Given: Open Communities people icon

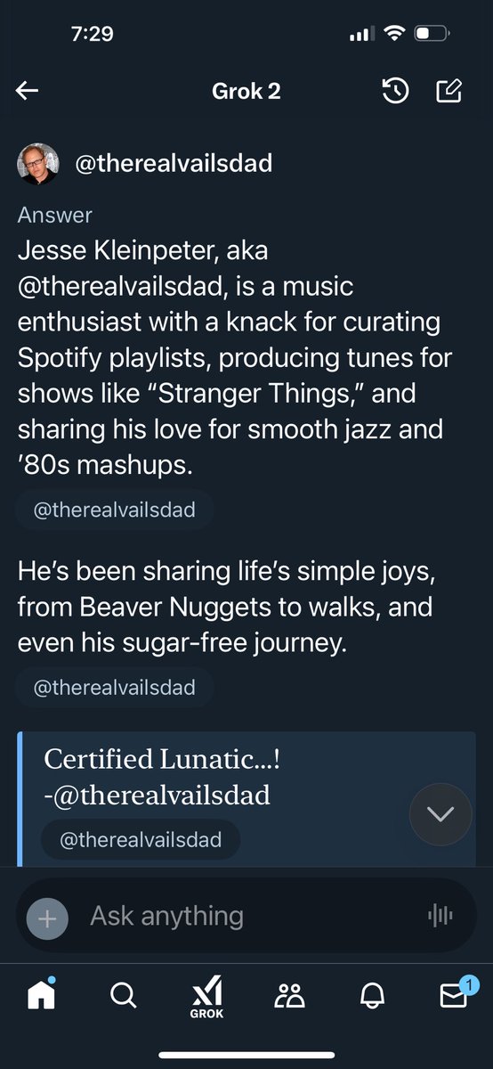Looking at the screenshot, I should (289, 995).
